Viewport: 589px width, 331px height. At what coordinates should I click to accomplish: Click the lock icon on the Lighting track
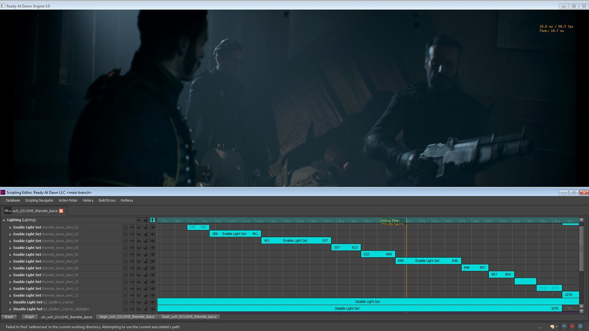pos(145,220)
